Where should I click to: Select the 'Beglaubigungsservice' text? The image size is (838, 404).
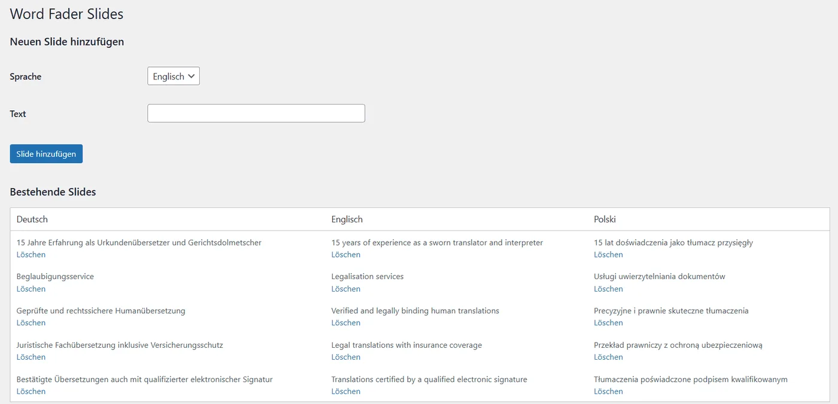(x=55, y=277)
